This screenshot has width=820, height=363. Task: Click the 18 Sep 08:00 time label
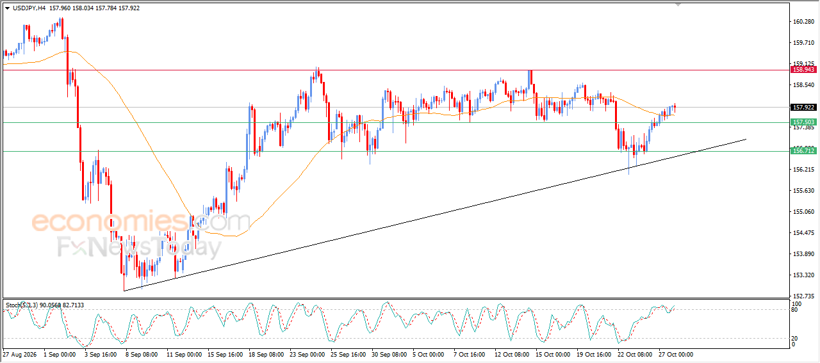click(x=266, y=354)
